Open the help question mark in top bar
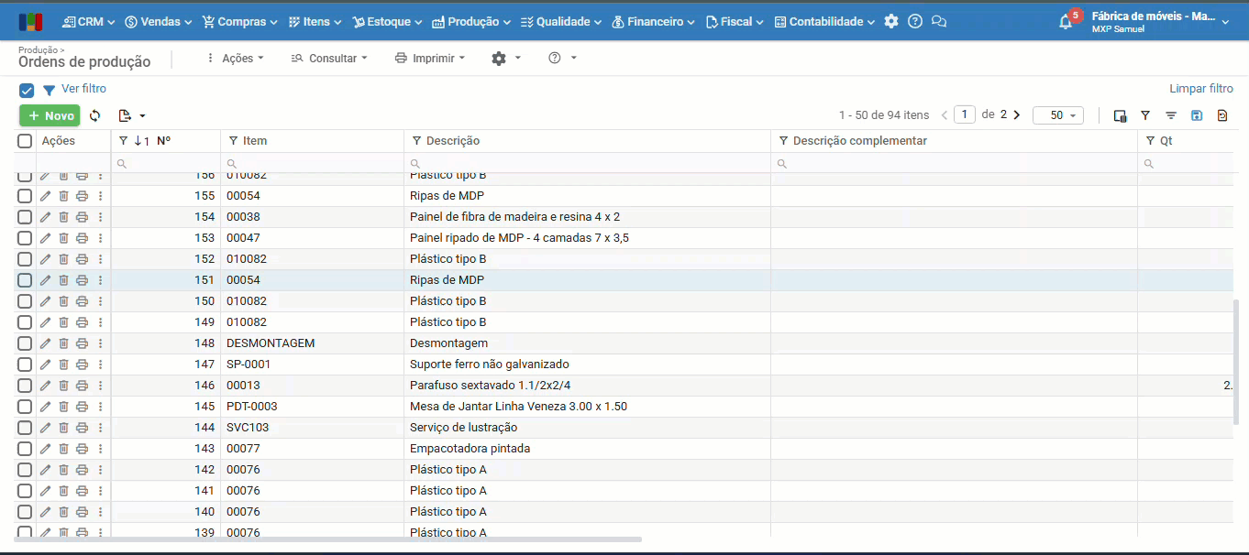The width and height of the screenshot is (1249, 555). tap(915, 21)
